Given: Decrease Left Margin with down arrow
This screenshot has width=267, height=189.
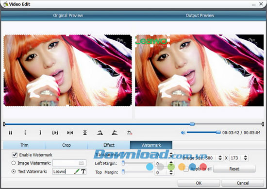Looking at the screenshot, I should 171,165.
